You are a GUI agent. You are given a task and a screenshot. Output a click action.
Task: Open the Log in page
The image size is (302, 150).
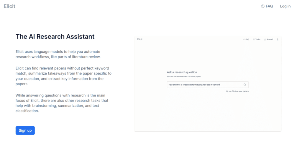click(285, 6)
